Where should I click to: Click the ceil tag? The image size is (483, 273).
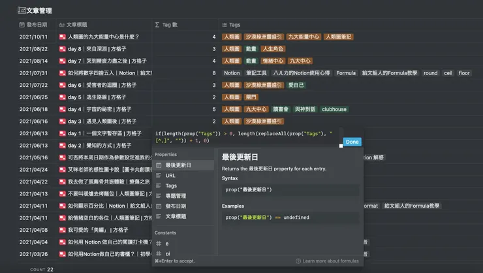(x=448, y=73)
